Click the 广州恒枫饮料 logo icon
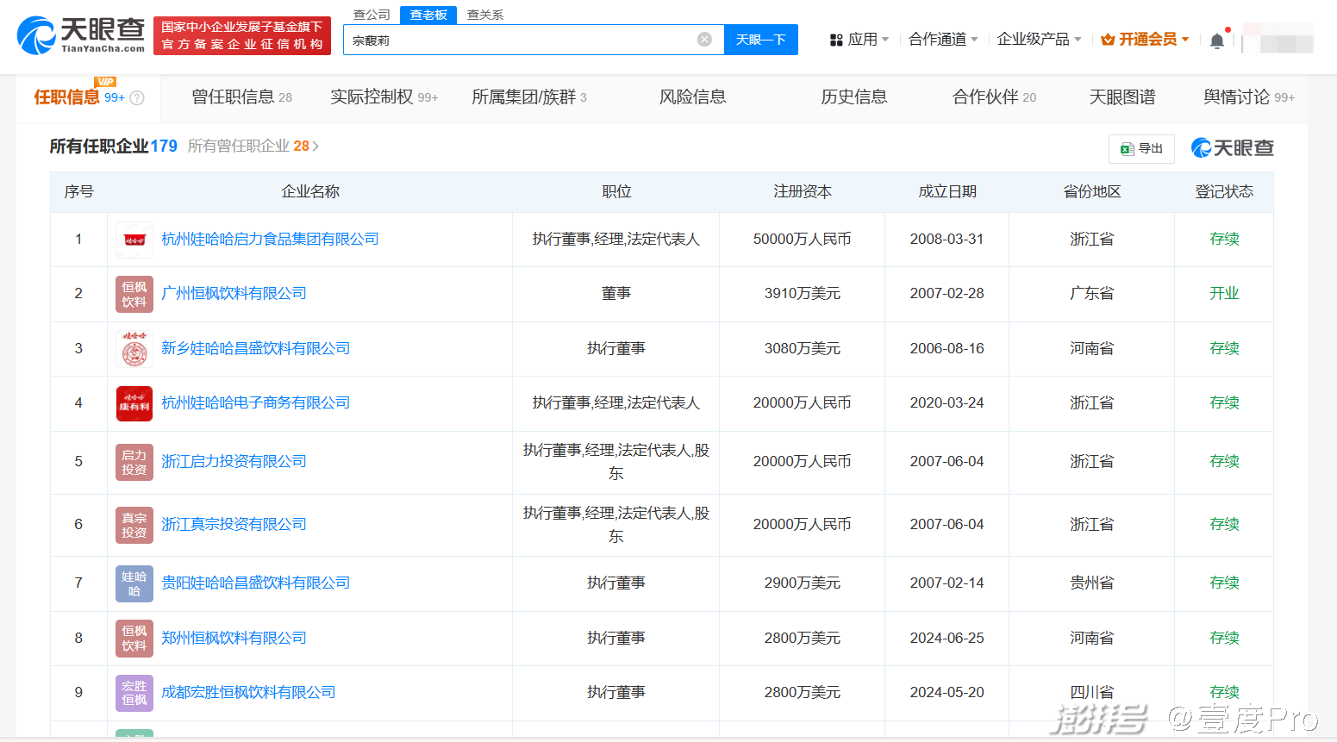 [x=134, y=294]
